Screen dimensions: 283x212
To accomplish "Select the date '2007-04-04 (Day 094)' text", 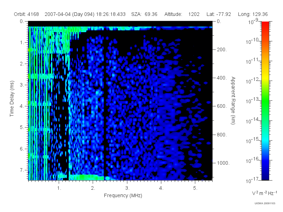I will click(69, 14).
